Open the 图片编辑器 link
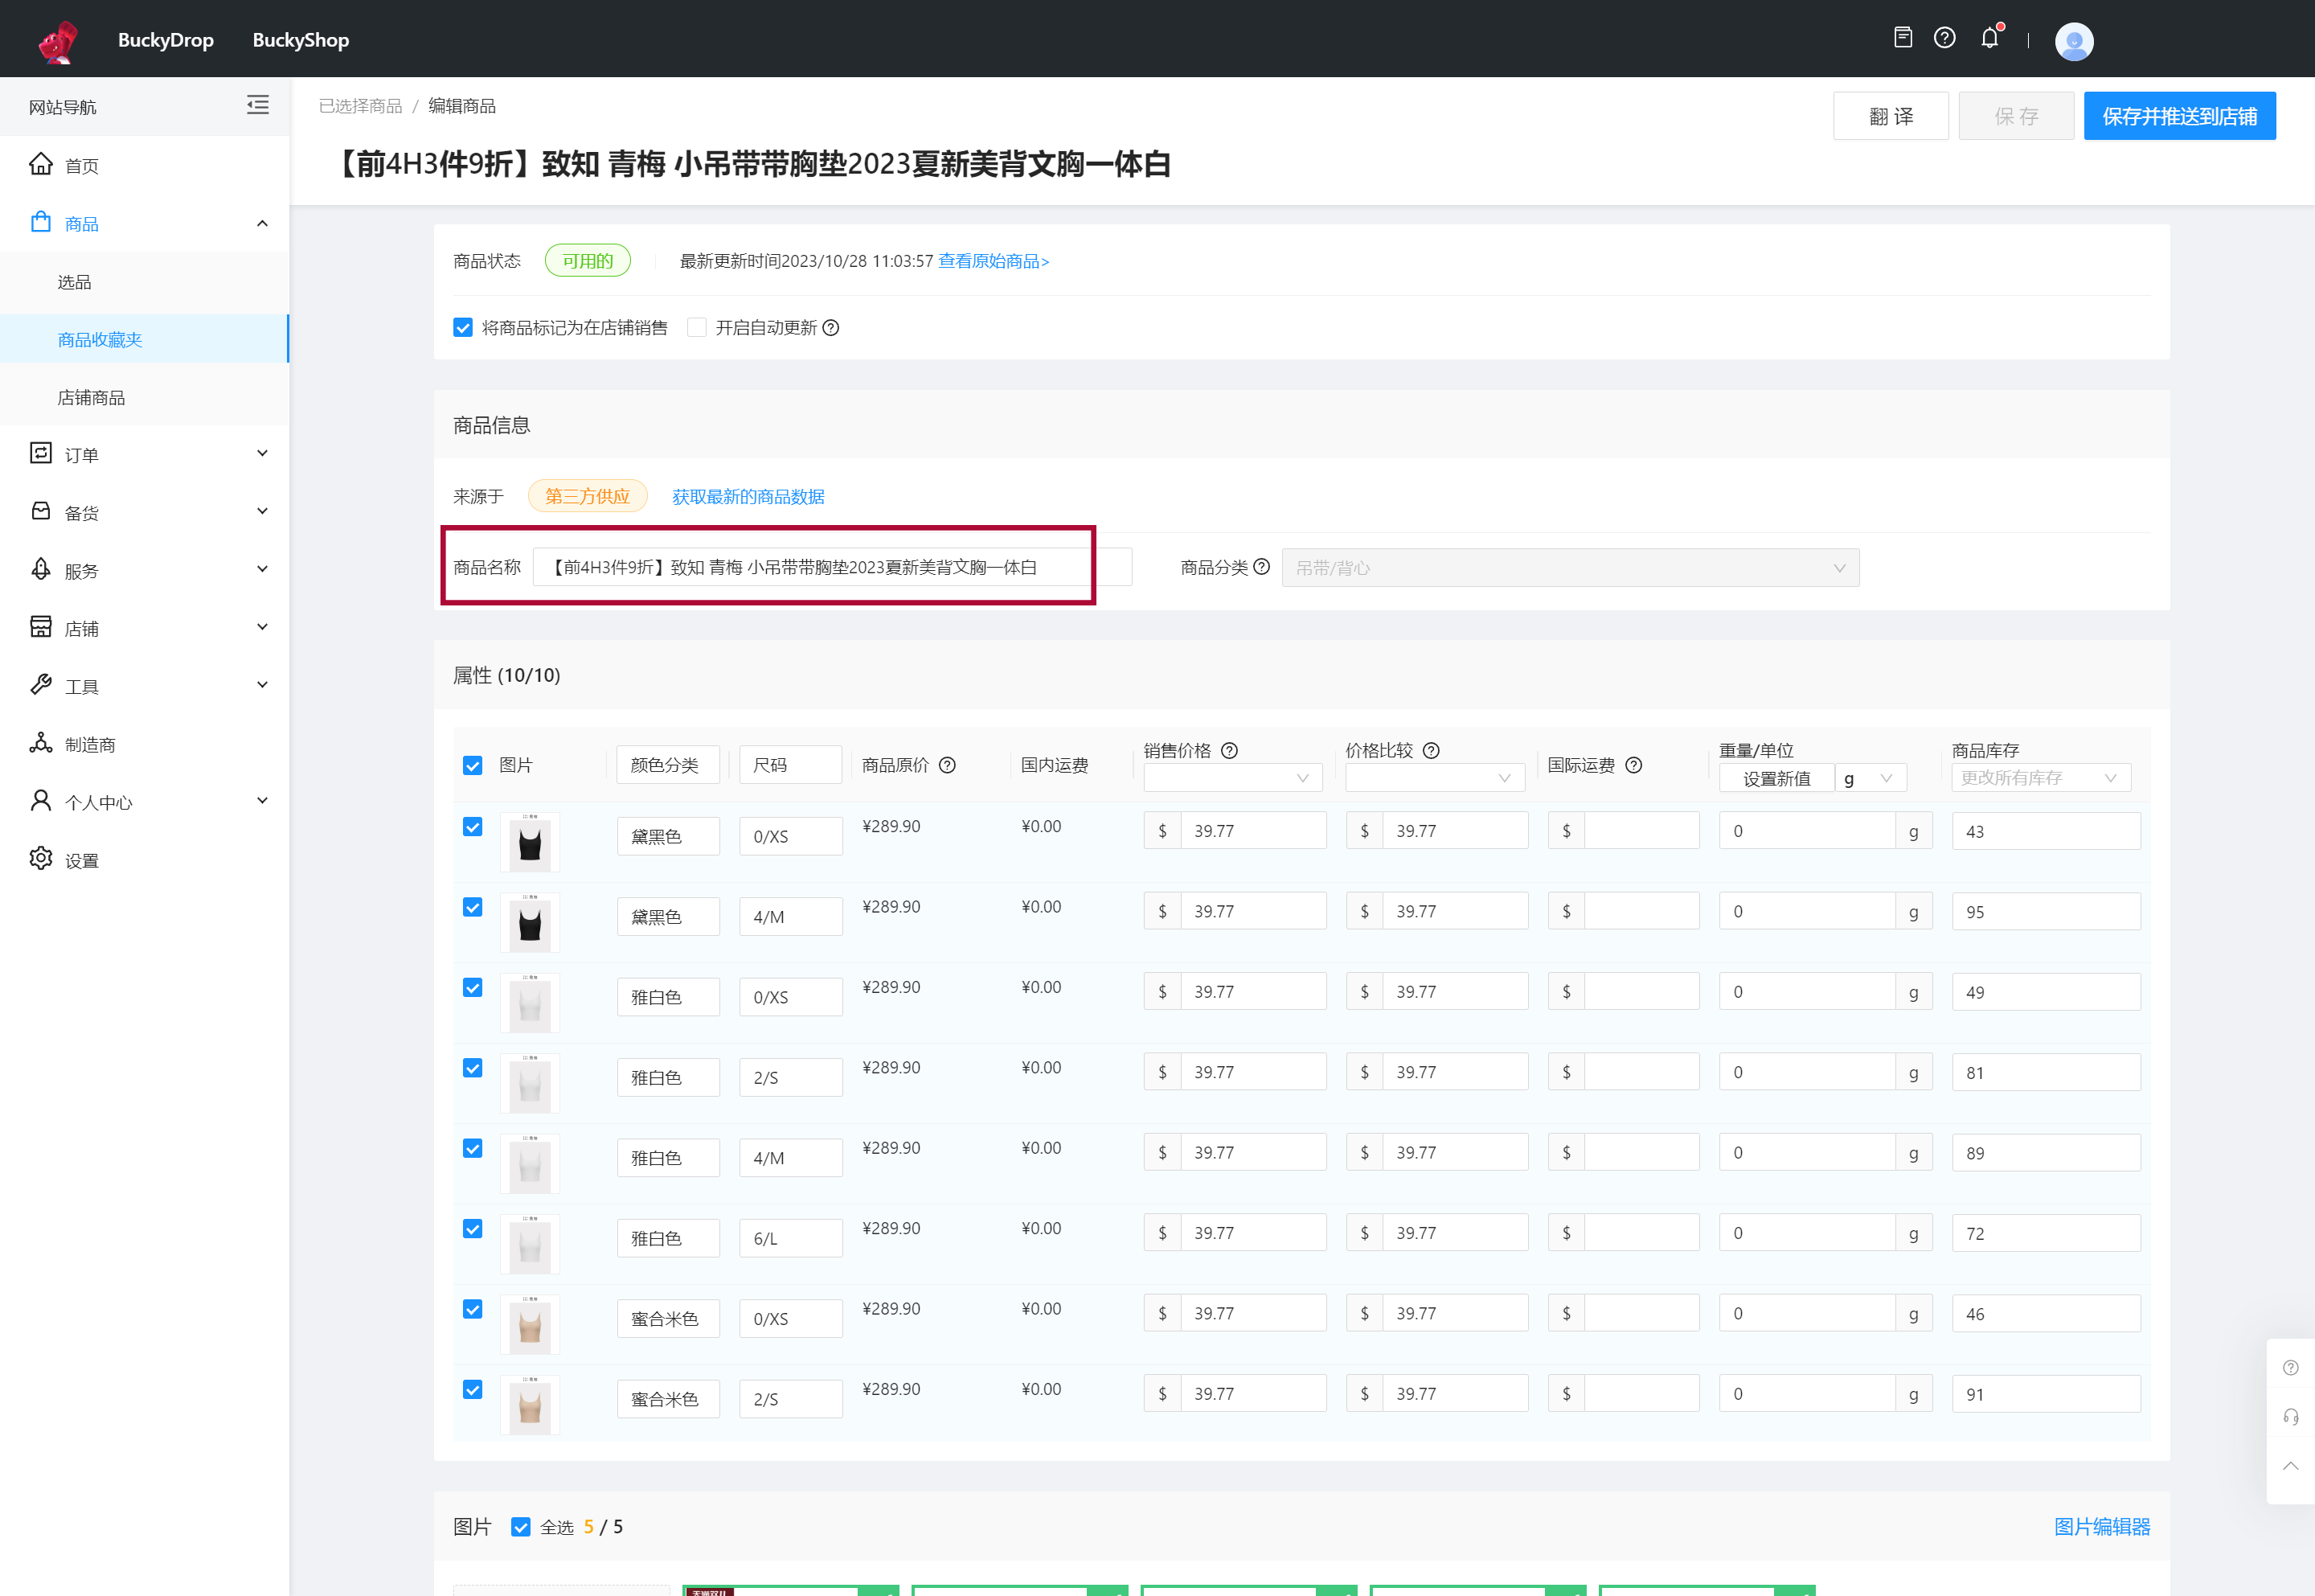 pos(2101,1526)
